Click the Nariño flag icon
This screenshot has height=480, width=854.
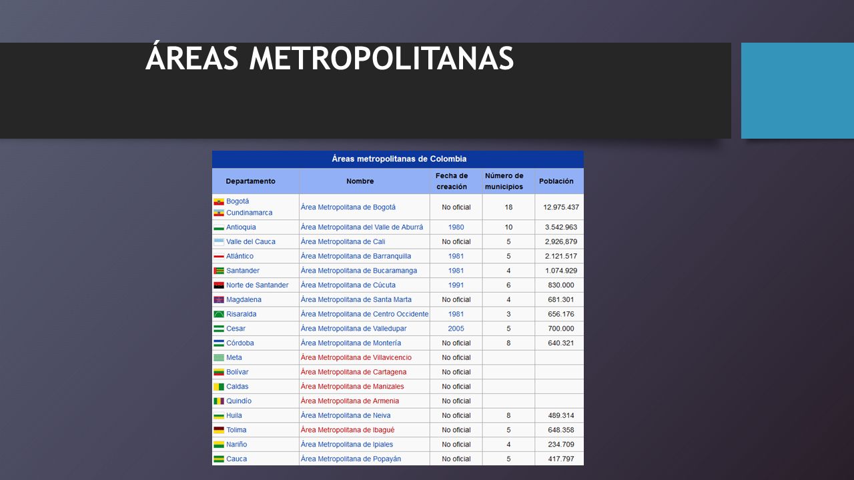click(x=218, y=445)
